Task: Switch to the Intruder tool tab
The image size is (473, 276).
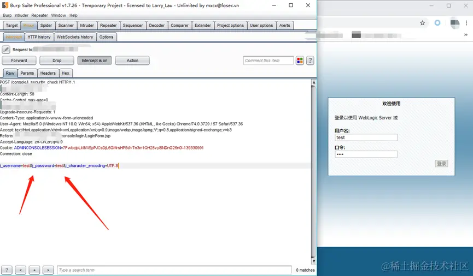Action: [x=87, y=26]
